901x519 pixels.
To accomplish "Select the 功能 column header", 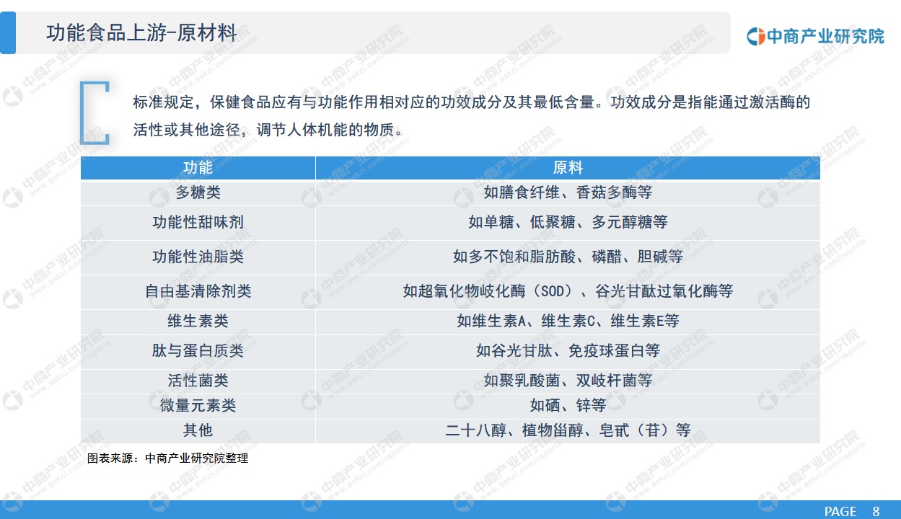I will [198, 168].
